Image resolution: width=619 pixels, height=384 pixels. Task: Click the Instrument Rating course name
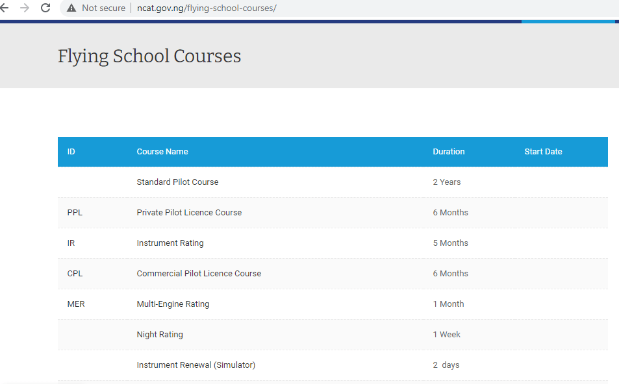point(170,243)
